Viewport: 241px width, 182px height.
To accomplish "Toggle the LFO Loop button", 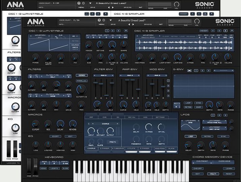I will [190, 136].
